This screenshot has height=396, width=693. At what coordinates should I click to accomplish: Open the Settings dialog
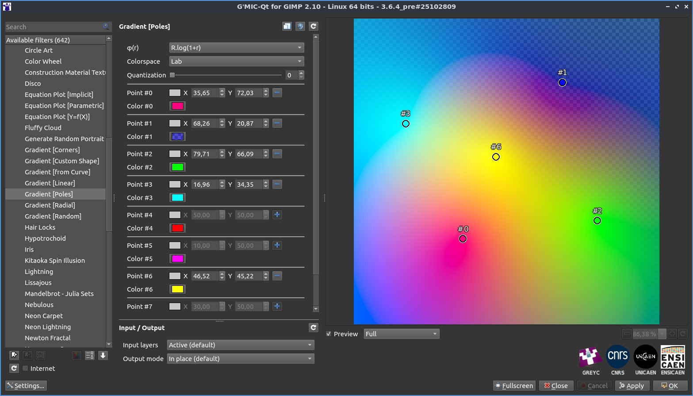pos(26,386)
